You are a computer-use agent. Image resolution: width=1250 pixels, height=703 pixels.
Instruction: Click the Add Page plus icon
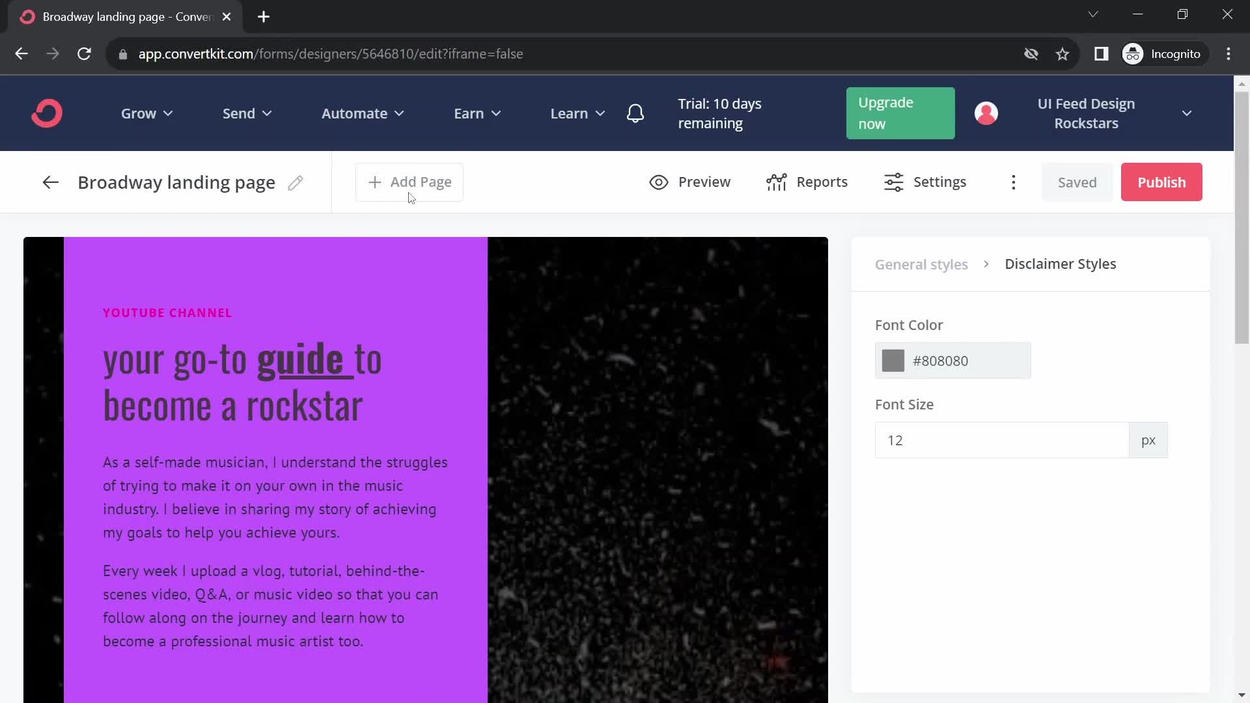(374, 182)
